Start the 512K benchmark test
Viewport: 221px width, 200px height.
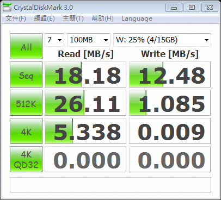coord(26,103)
